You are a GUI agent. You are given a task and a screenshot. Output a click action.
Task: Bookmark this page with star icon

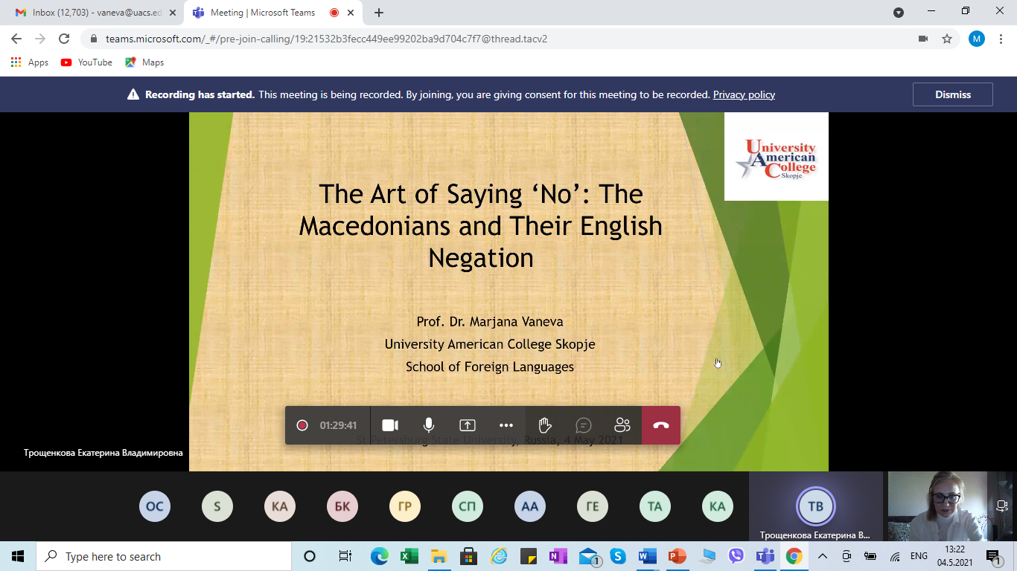[x=947, y=39]
